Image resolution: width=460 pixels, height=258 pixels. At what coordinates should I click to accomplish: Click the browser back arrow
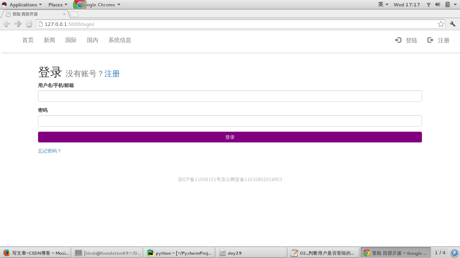point(6,24)
